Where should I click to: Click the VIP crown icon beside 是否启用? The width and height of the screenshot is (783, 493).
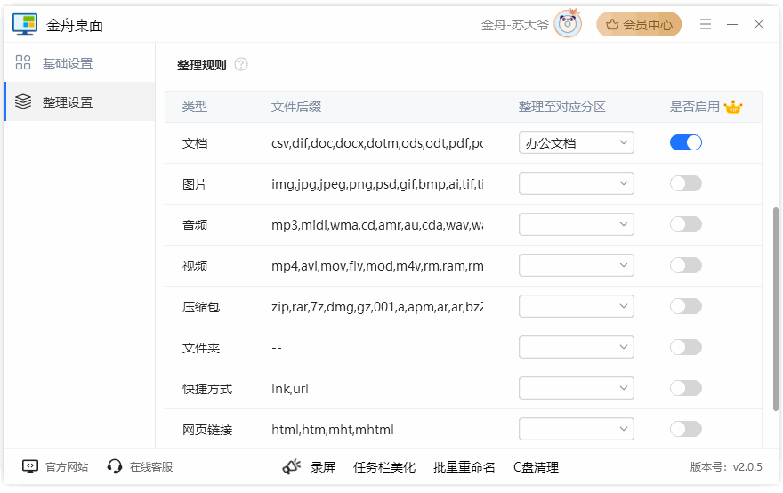[x=733, y=107]
